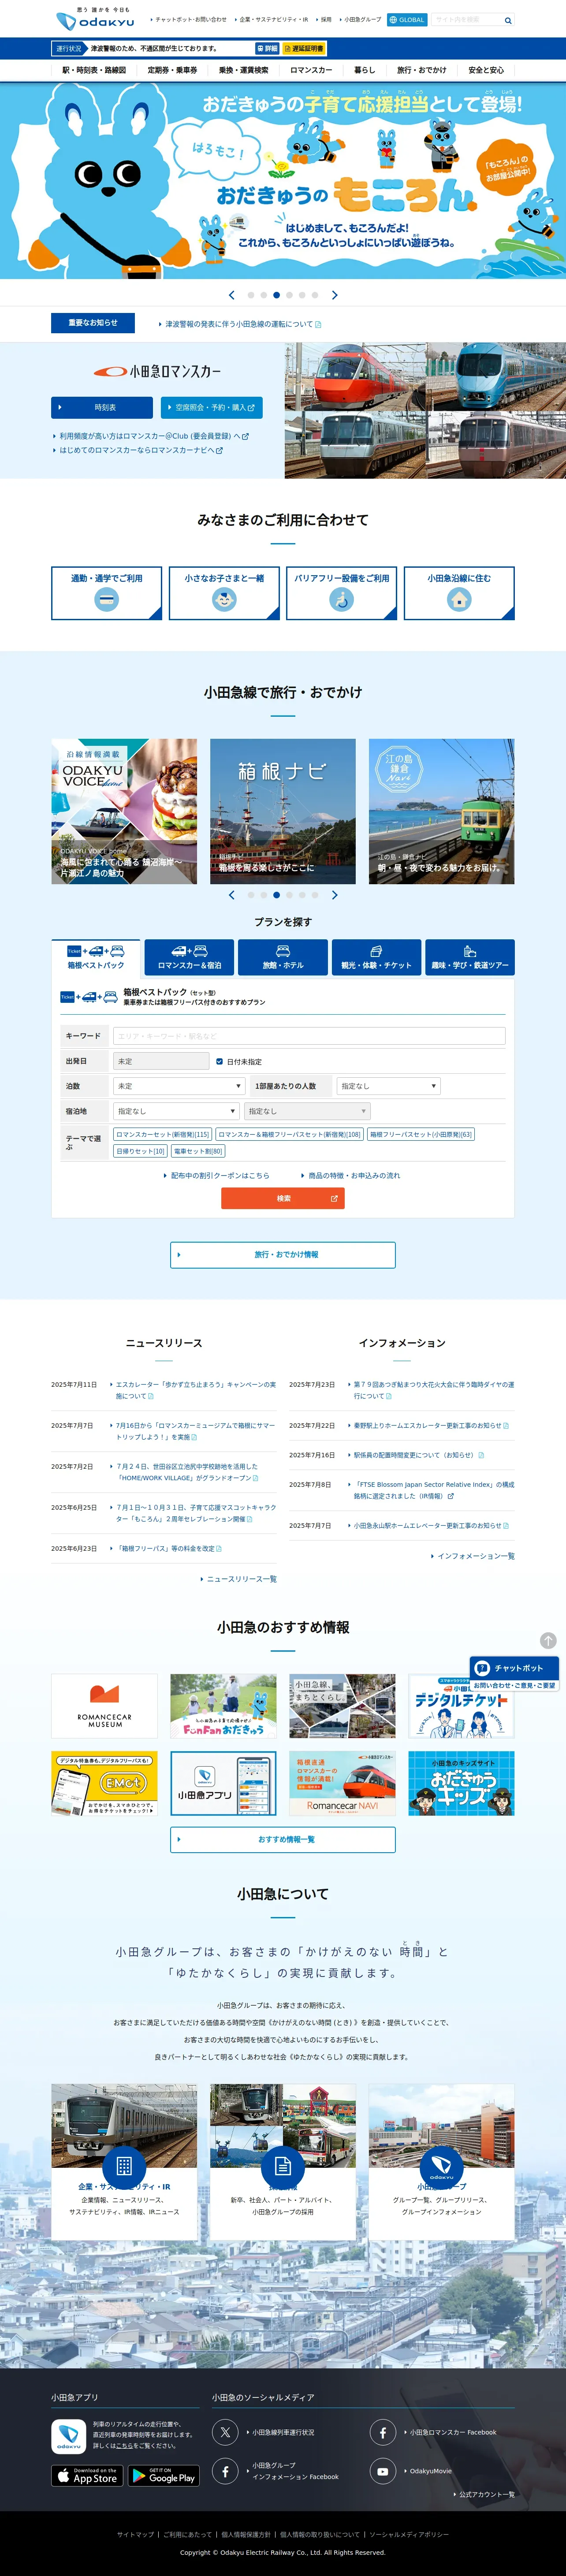The height and width of the screenshot is (2576, 566).
Task: Click the バリアフリー設備 wheelchair icon
Action: pos(342,599)
